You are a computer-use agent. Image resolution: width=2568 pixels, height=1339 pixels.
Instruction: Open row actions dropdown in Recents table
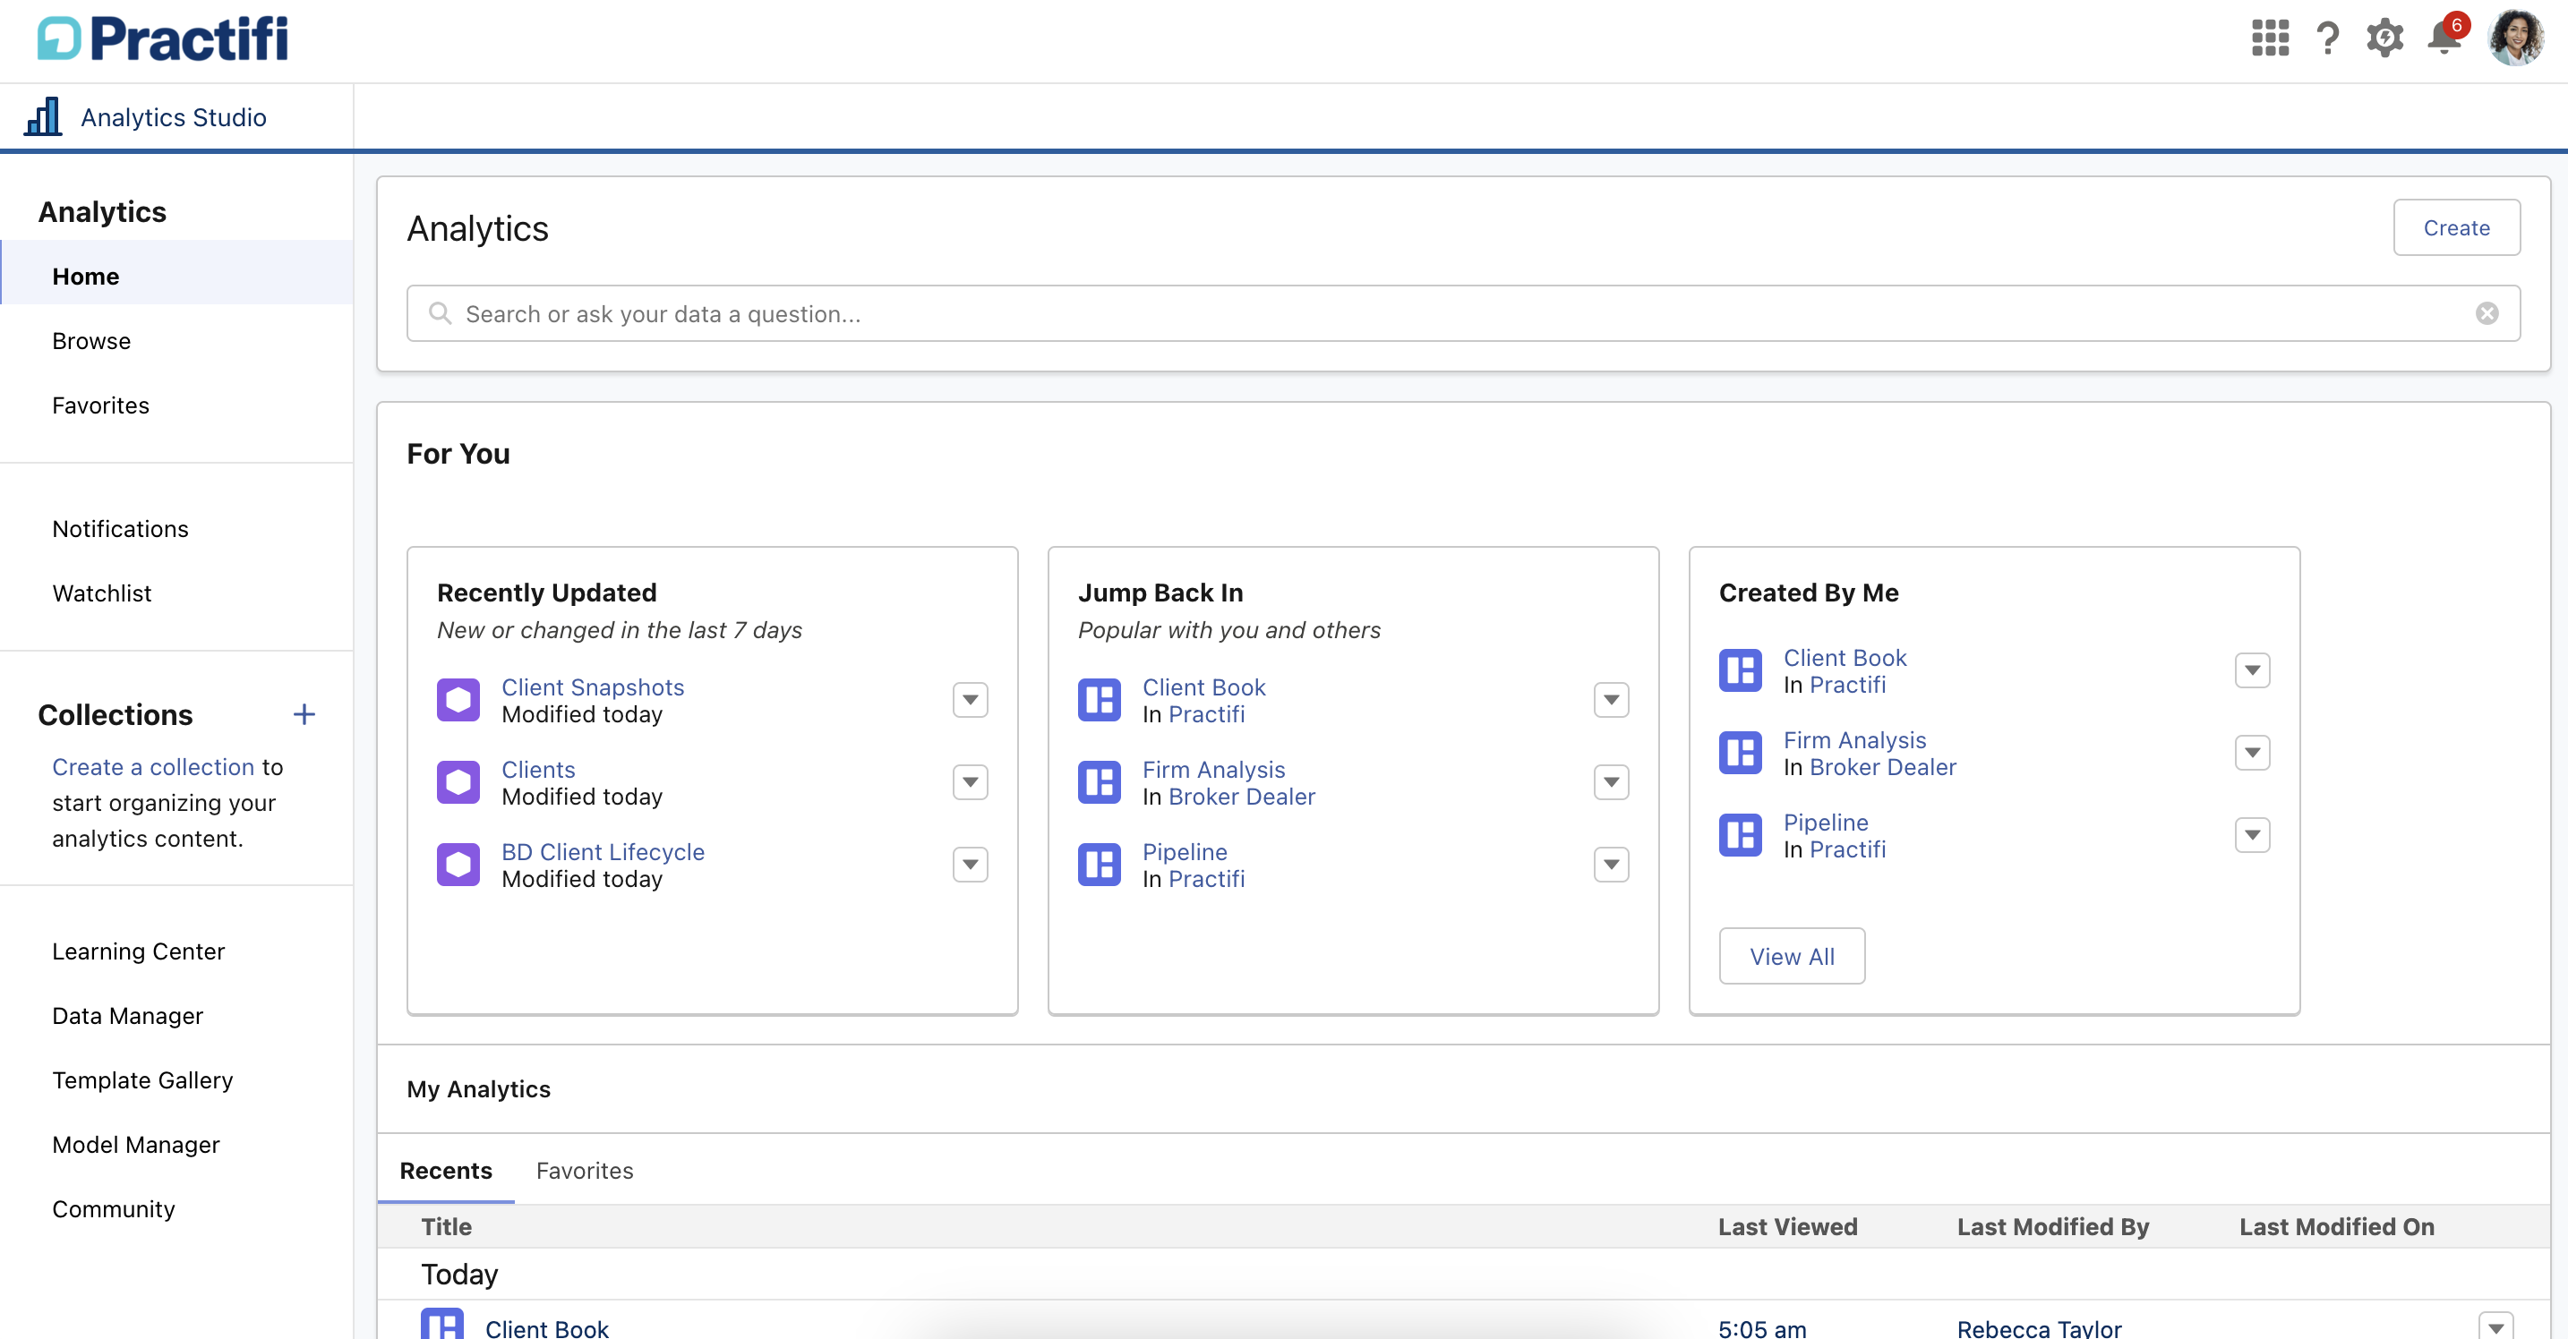pyautogui.click(x=2495, y=1326)
